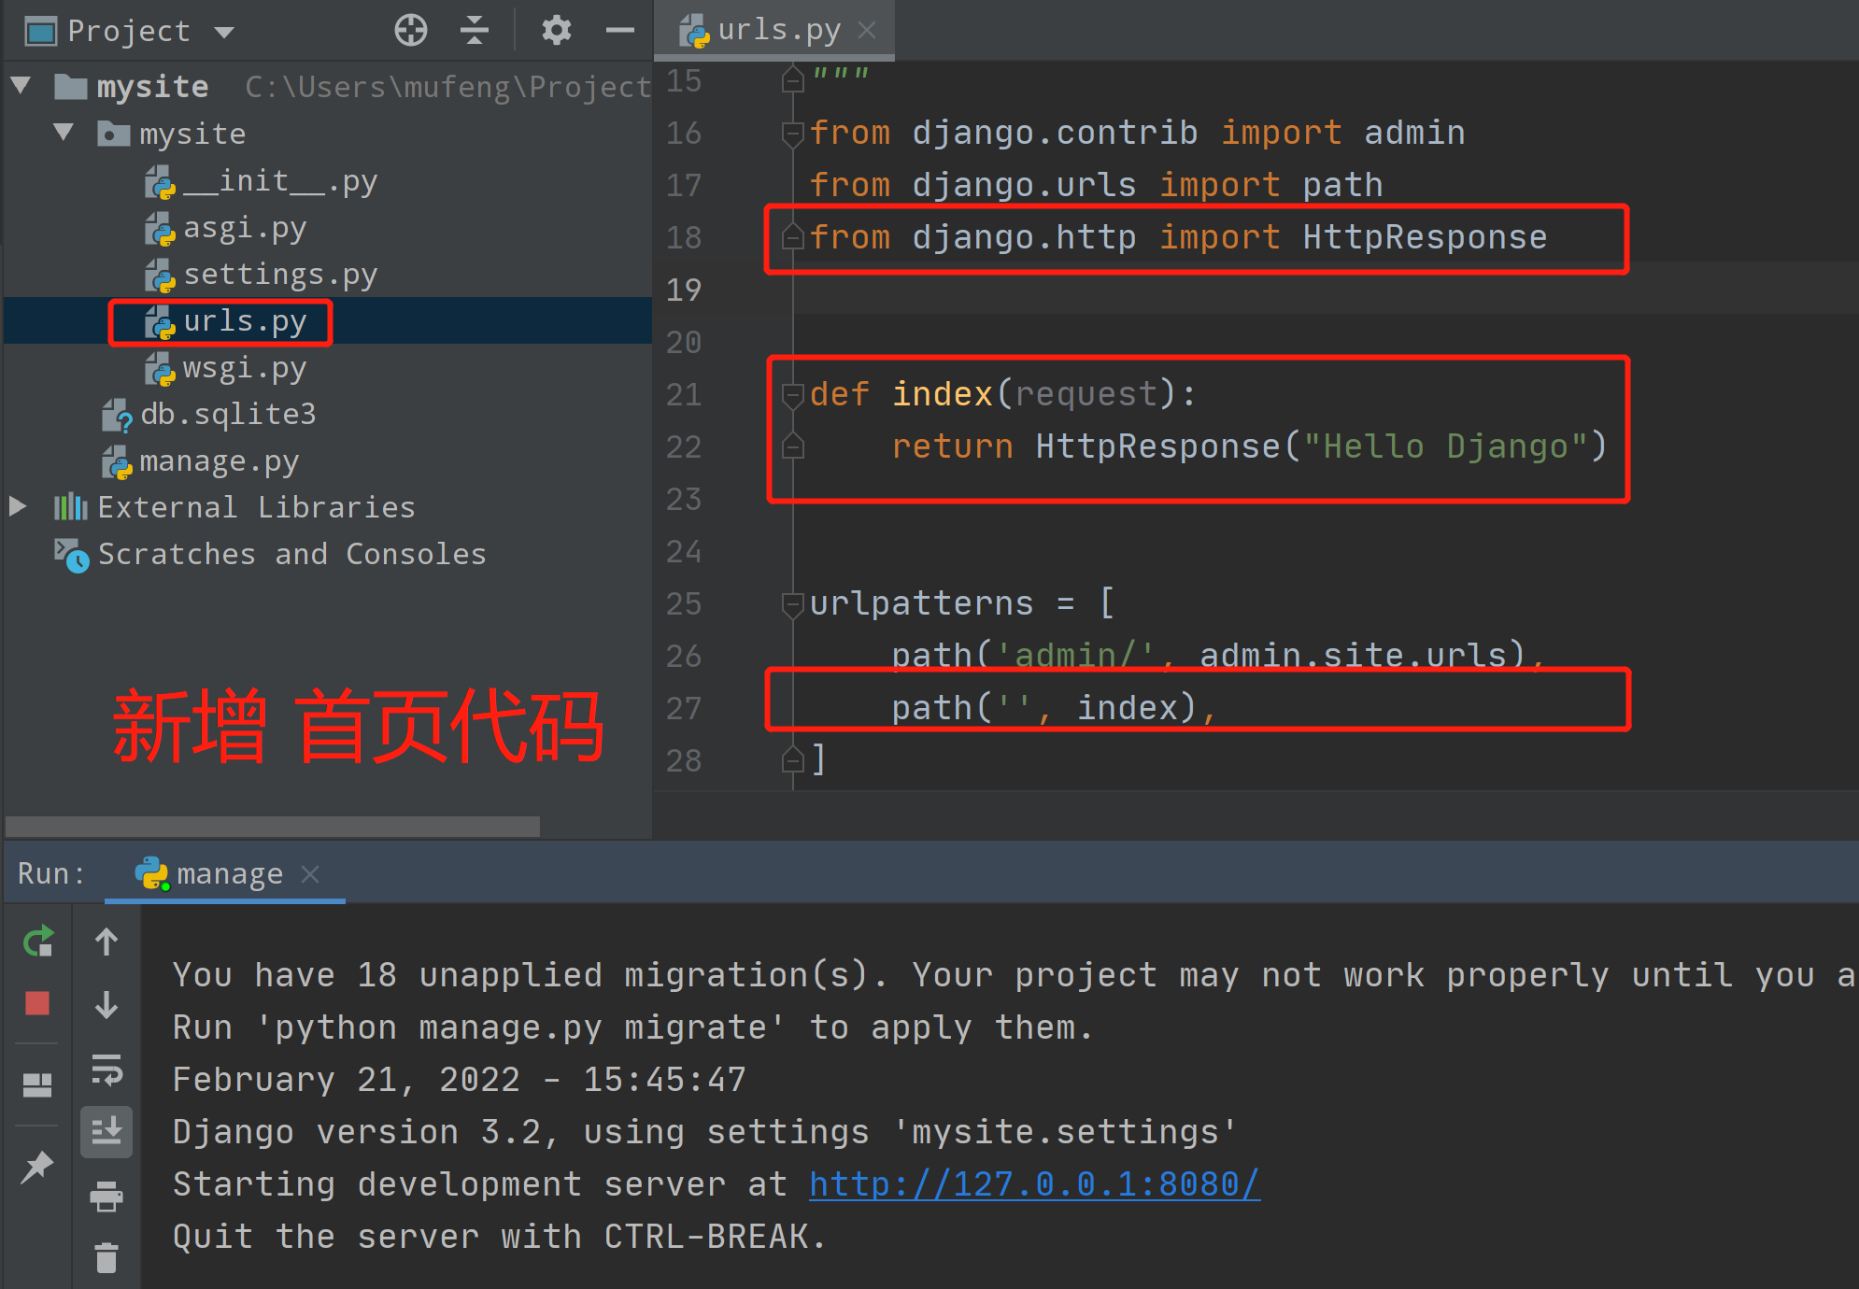Click the Locate/Select Opened File icon
1859x1289 pixels.
411,30
